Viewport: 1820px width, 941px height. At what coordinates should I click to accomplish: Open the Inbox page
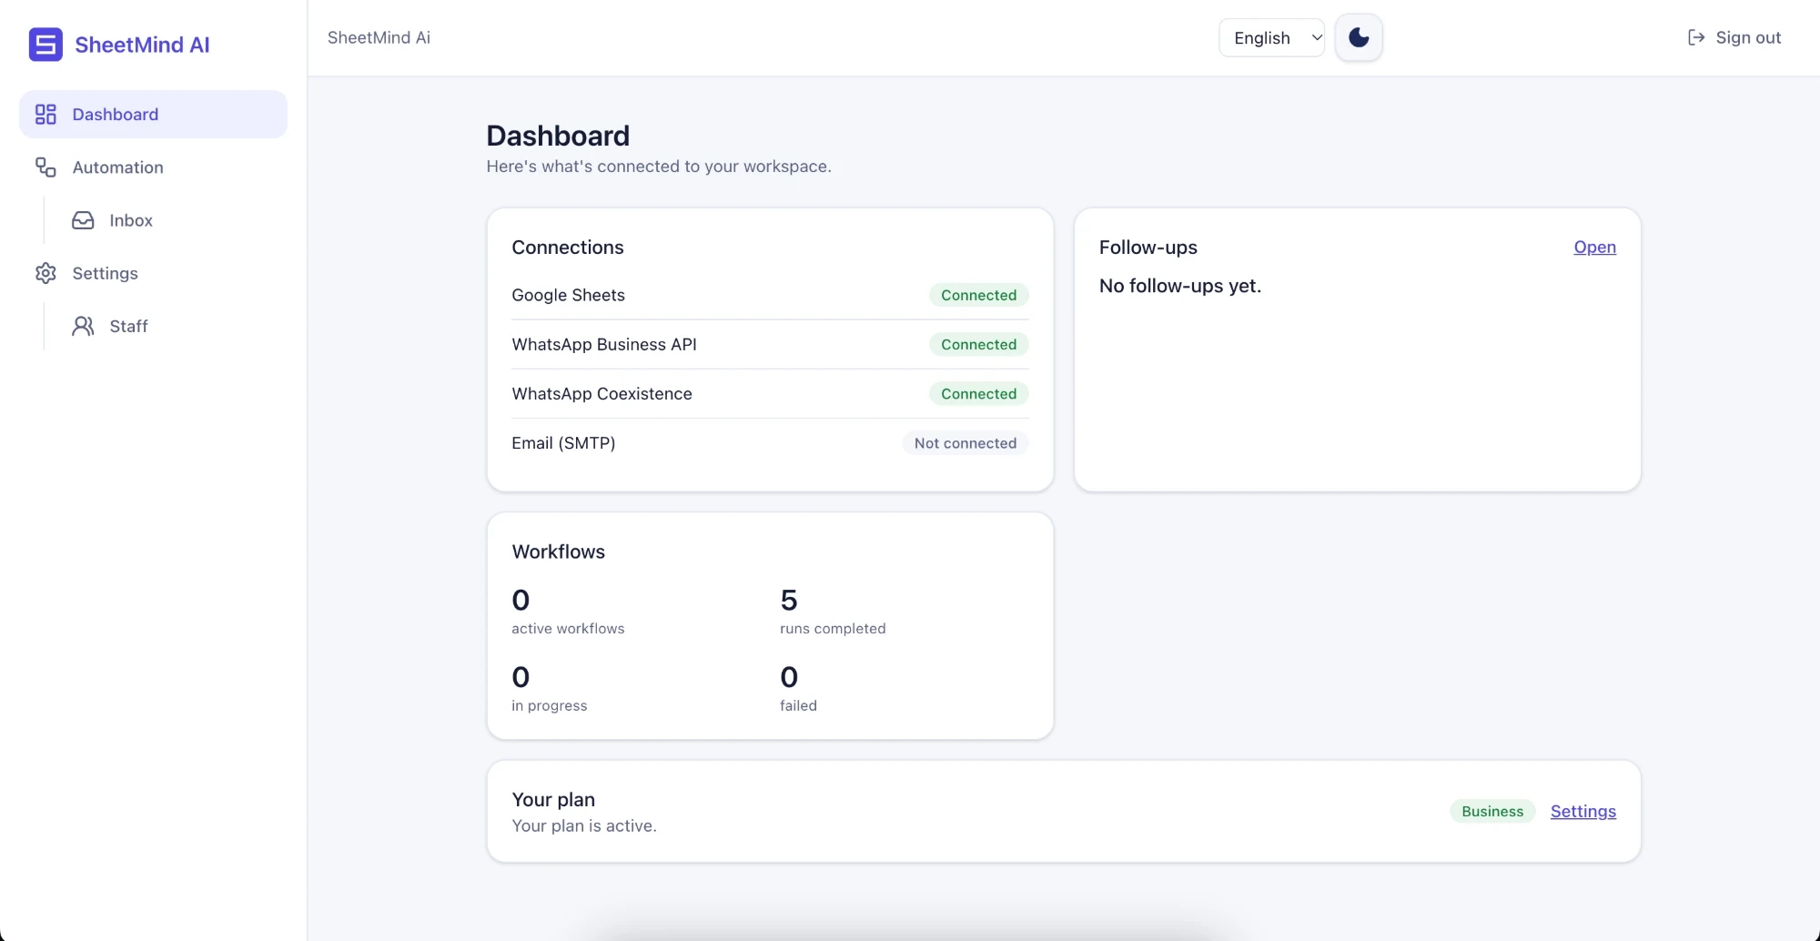pos(171,220)
